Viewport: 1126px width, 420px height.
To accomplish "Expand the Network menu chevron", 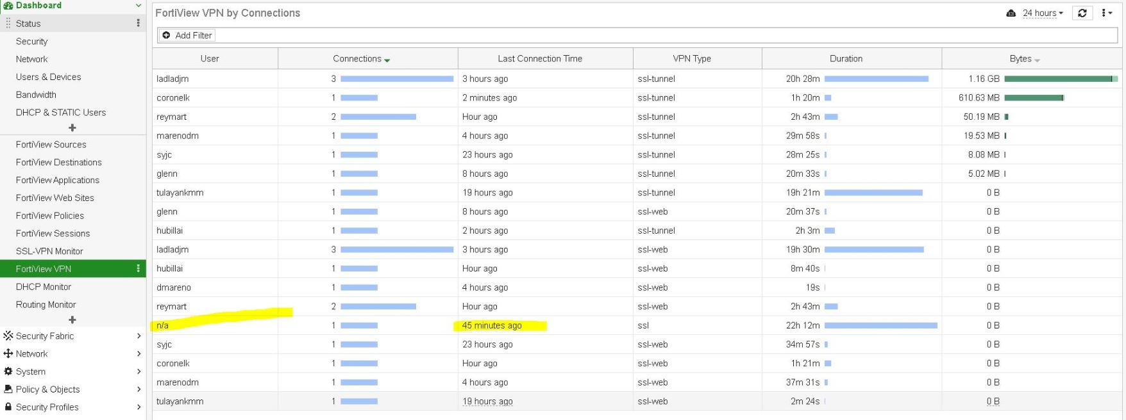I will (139, 353).
